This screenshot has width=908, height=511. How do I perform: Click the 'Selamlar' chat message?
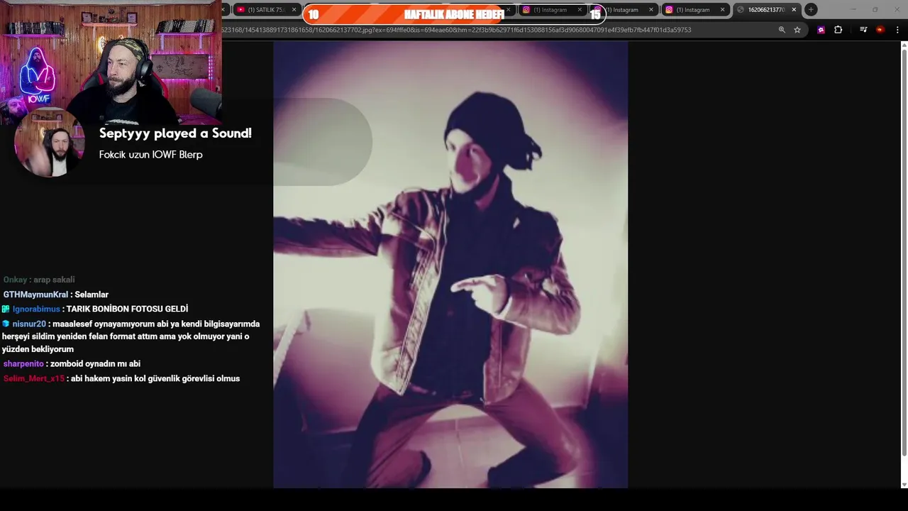pyautogui.click(x=92, y=295)
